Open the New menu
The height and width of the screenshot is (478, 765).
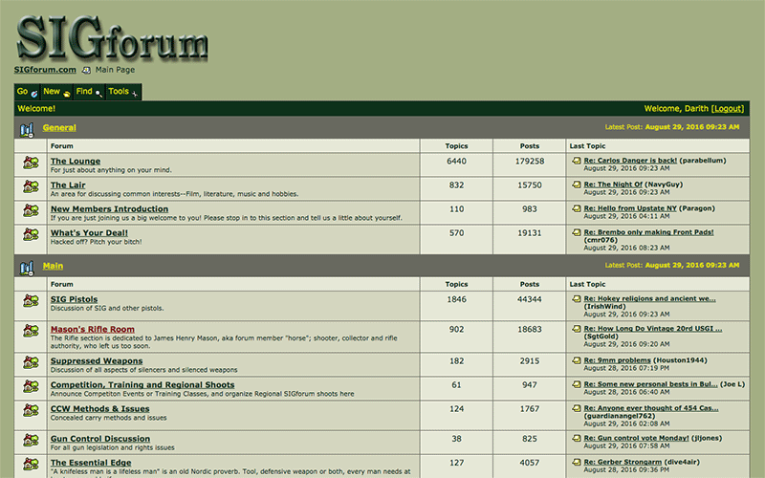56,92
